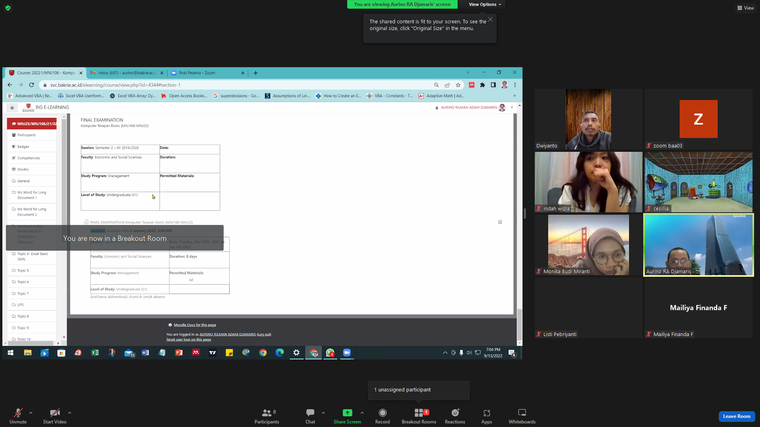This screenshot has width=760, height=427.
Task: Click the divider handle beside the shared screen
Action: click(525, 213)
